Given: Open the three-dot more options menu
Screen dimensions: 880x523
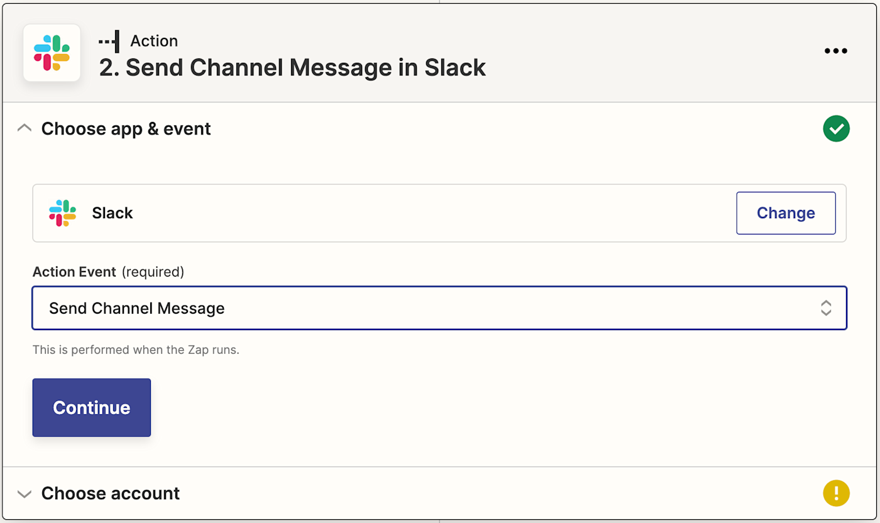Looking at the screenshot, I should point(835,52).
